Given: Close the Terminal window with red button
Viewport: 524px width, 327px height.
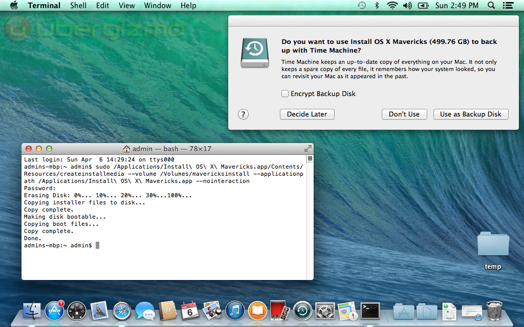Looking at the screenshot, I should pos(29,149).
